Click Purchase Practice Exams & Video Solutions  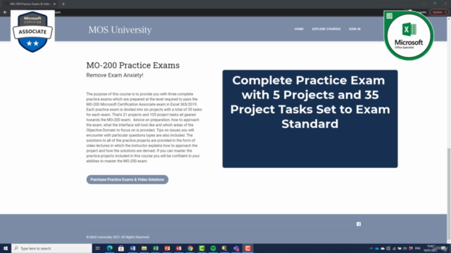point(127,180)
